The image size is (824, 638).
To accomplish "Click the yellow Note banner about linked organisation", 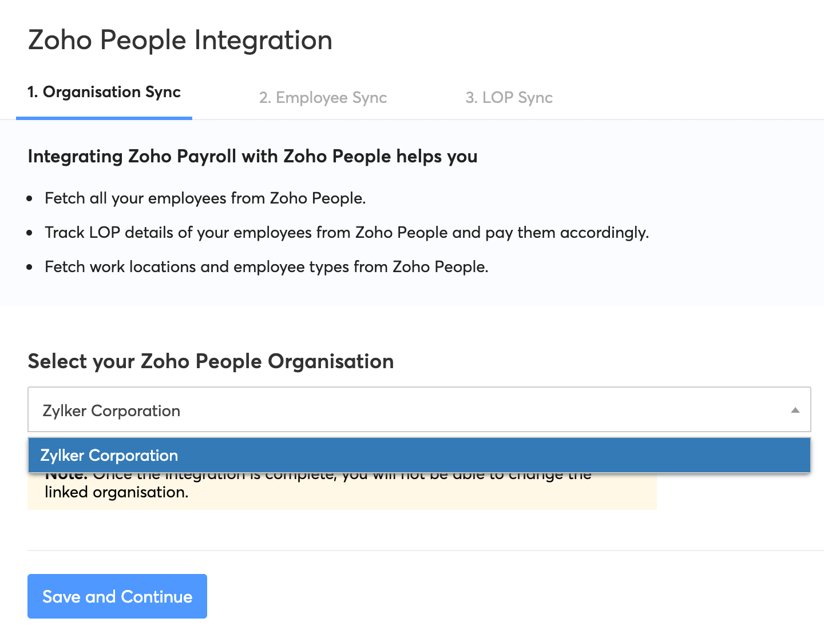I will [342, 492].
